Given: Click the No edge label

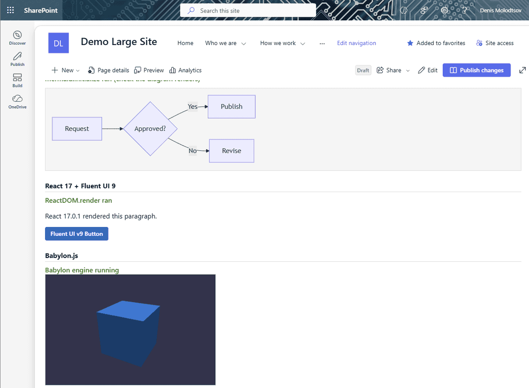Looking at the screenshot, I should [x=192, y=151].
